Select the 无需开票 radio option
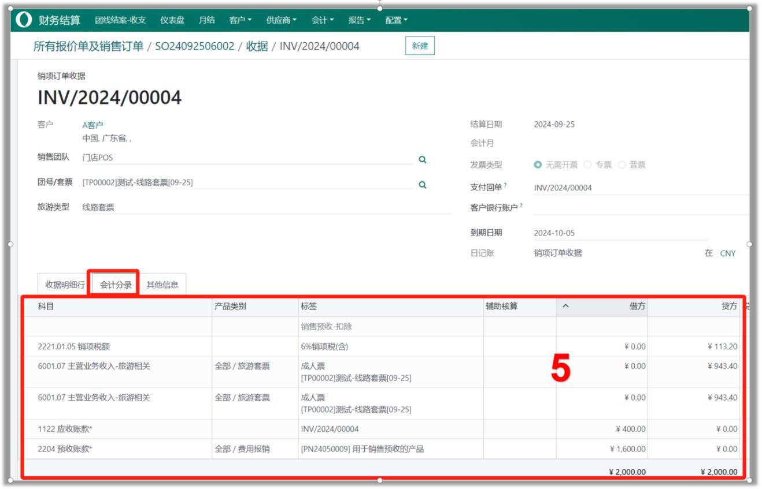Viewport: 762px width, 489px height. [538, 165]
